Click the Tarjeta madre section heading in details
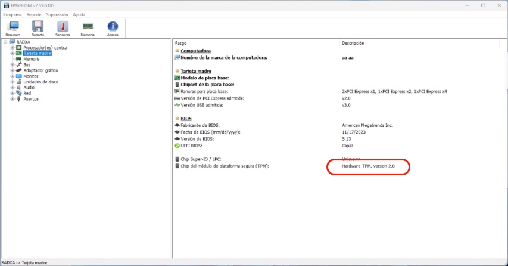This screenshot has width=508, height=266. click(196, 71)
